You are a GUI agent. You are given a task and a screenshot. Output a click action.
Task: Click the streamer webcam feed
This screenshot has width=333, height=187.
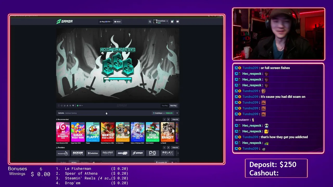point(279,34)
